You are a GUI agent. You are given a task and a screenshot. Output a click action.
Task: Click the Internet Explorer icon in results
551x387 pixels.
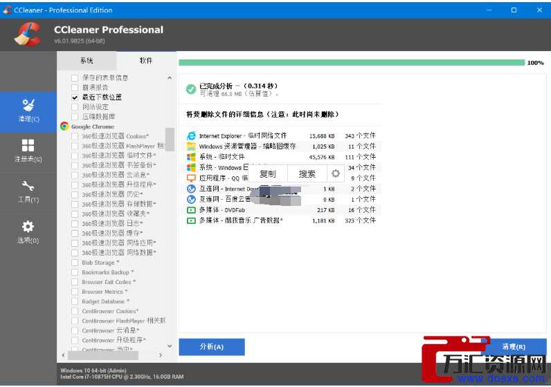click(x=191, y=135)
